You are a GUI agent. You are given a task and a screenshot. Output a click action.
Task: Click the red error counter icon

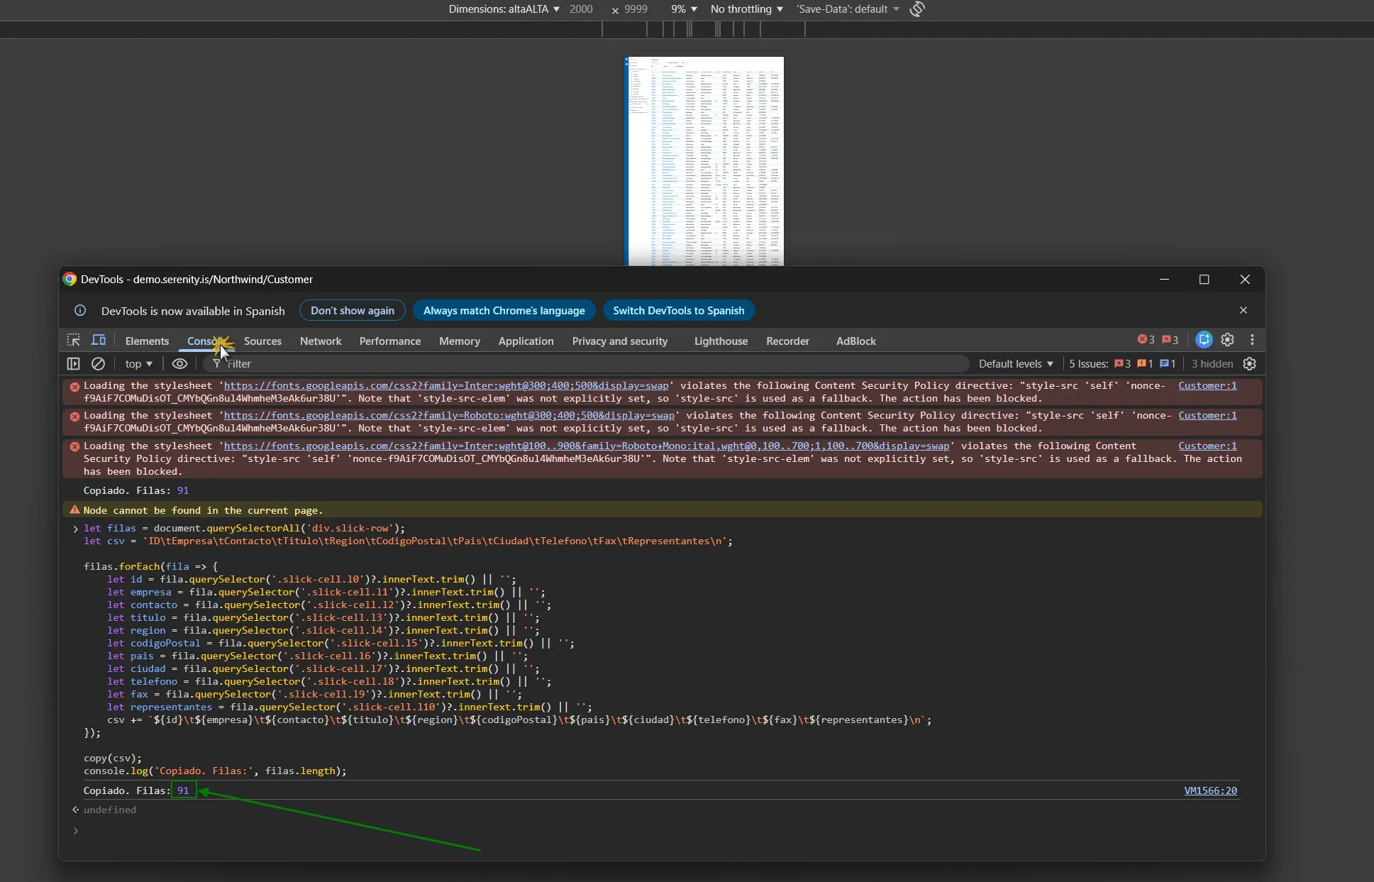point(1142,339)
